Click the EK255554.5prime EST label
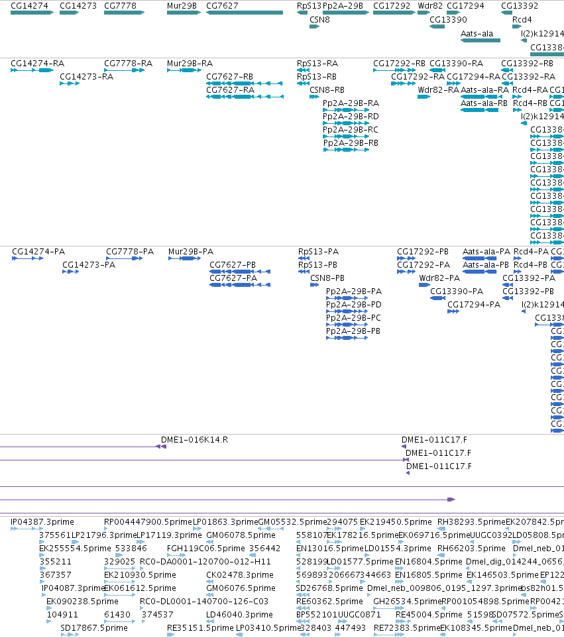564x638 pixels. pos(75,549)
